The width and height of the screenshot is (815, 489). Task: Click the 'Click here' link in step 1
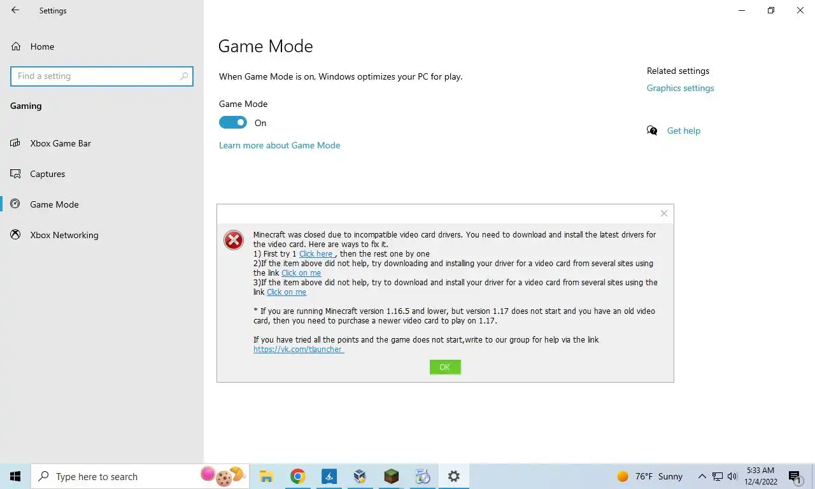[x=316, y=253]
